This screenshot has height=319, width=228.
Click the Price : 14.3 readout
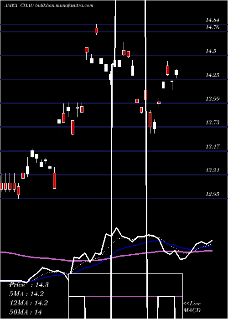(x=29, y=285)
